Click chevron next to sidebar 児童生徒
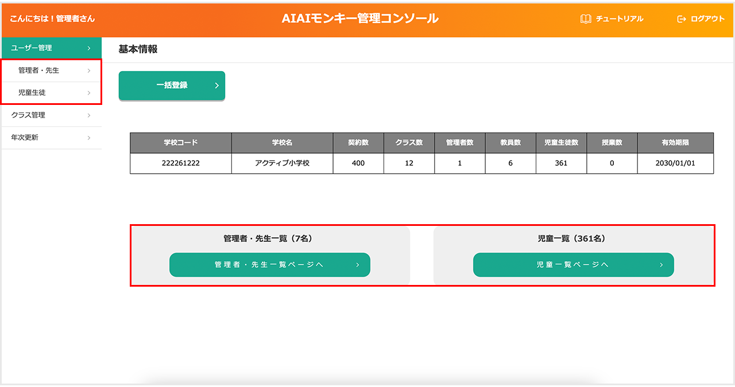 click(x=89, y=93)
